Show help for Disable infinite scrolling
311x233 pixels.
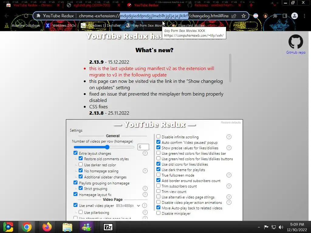tap(229, 137)
